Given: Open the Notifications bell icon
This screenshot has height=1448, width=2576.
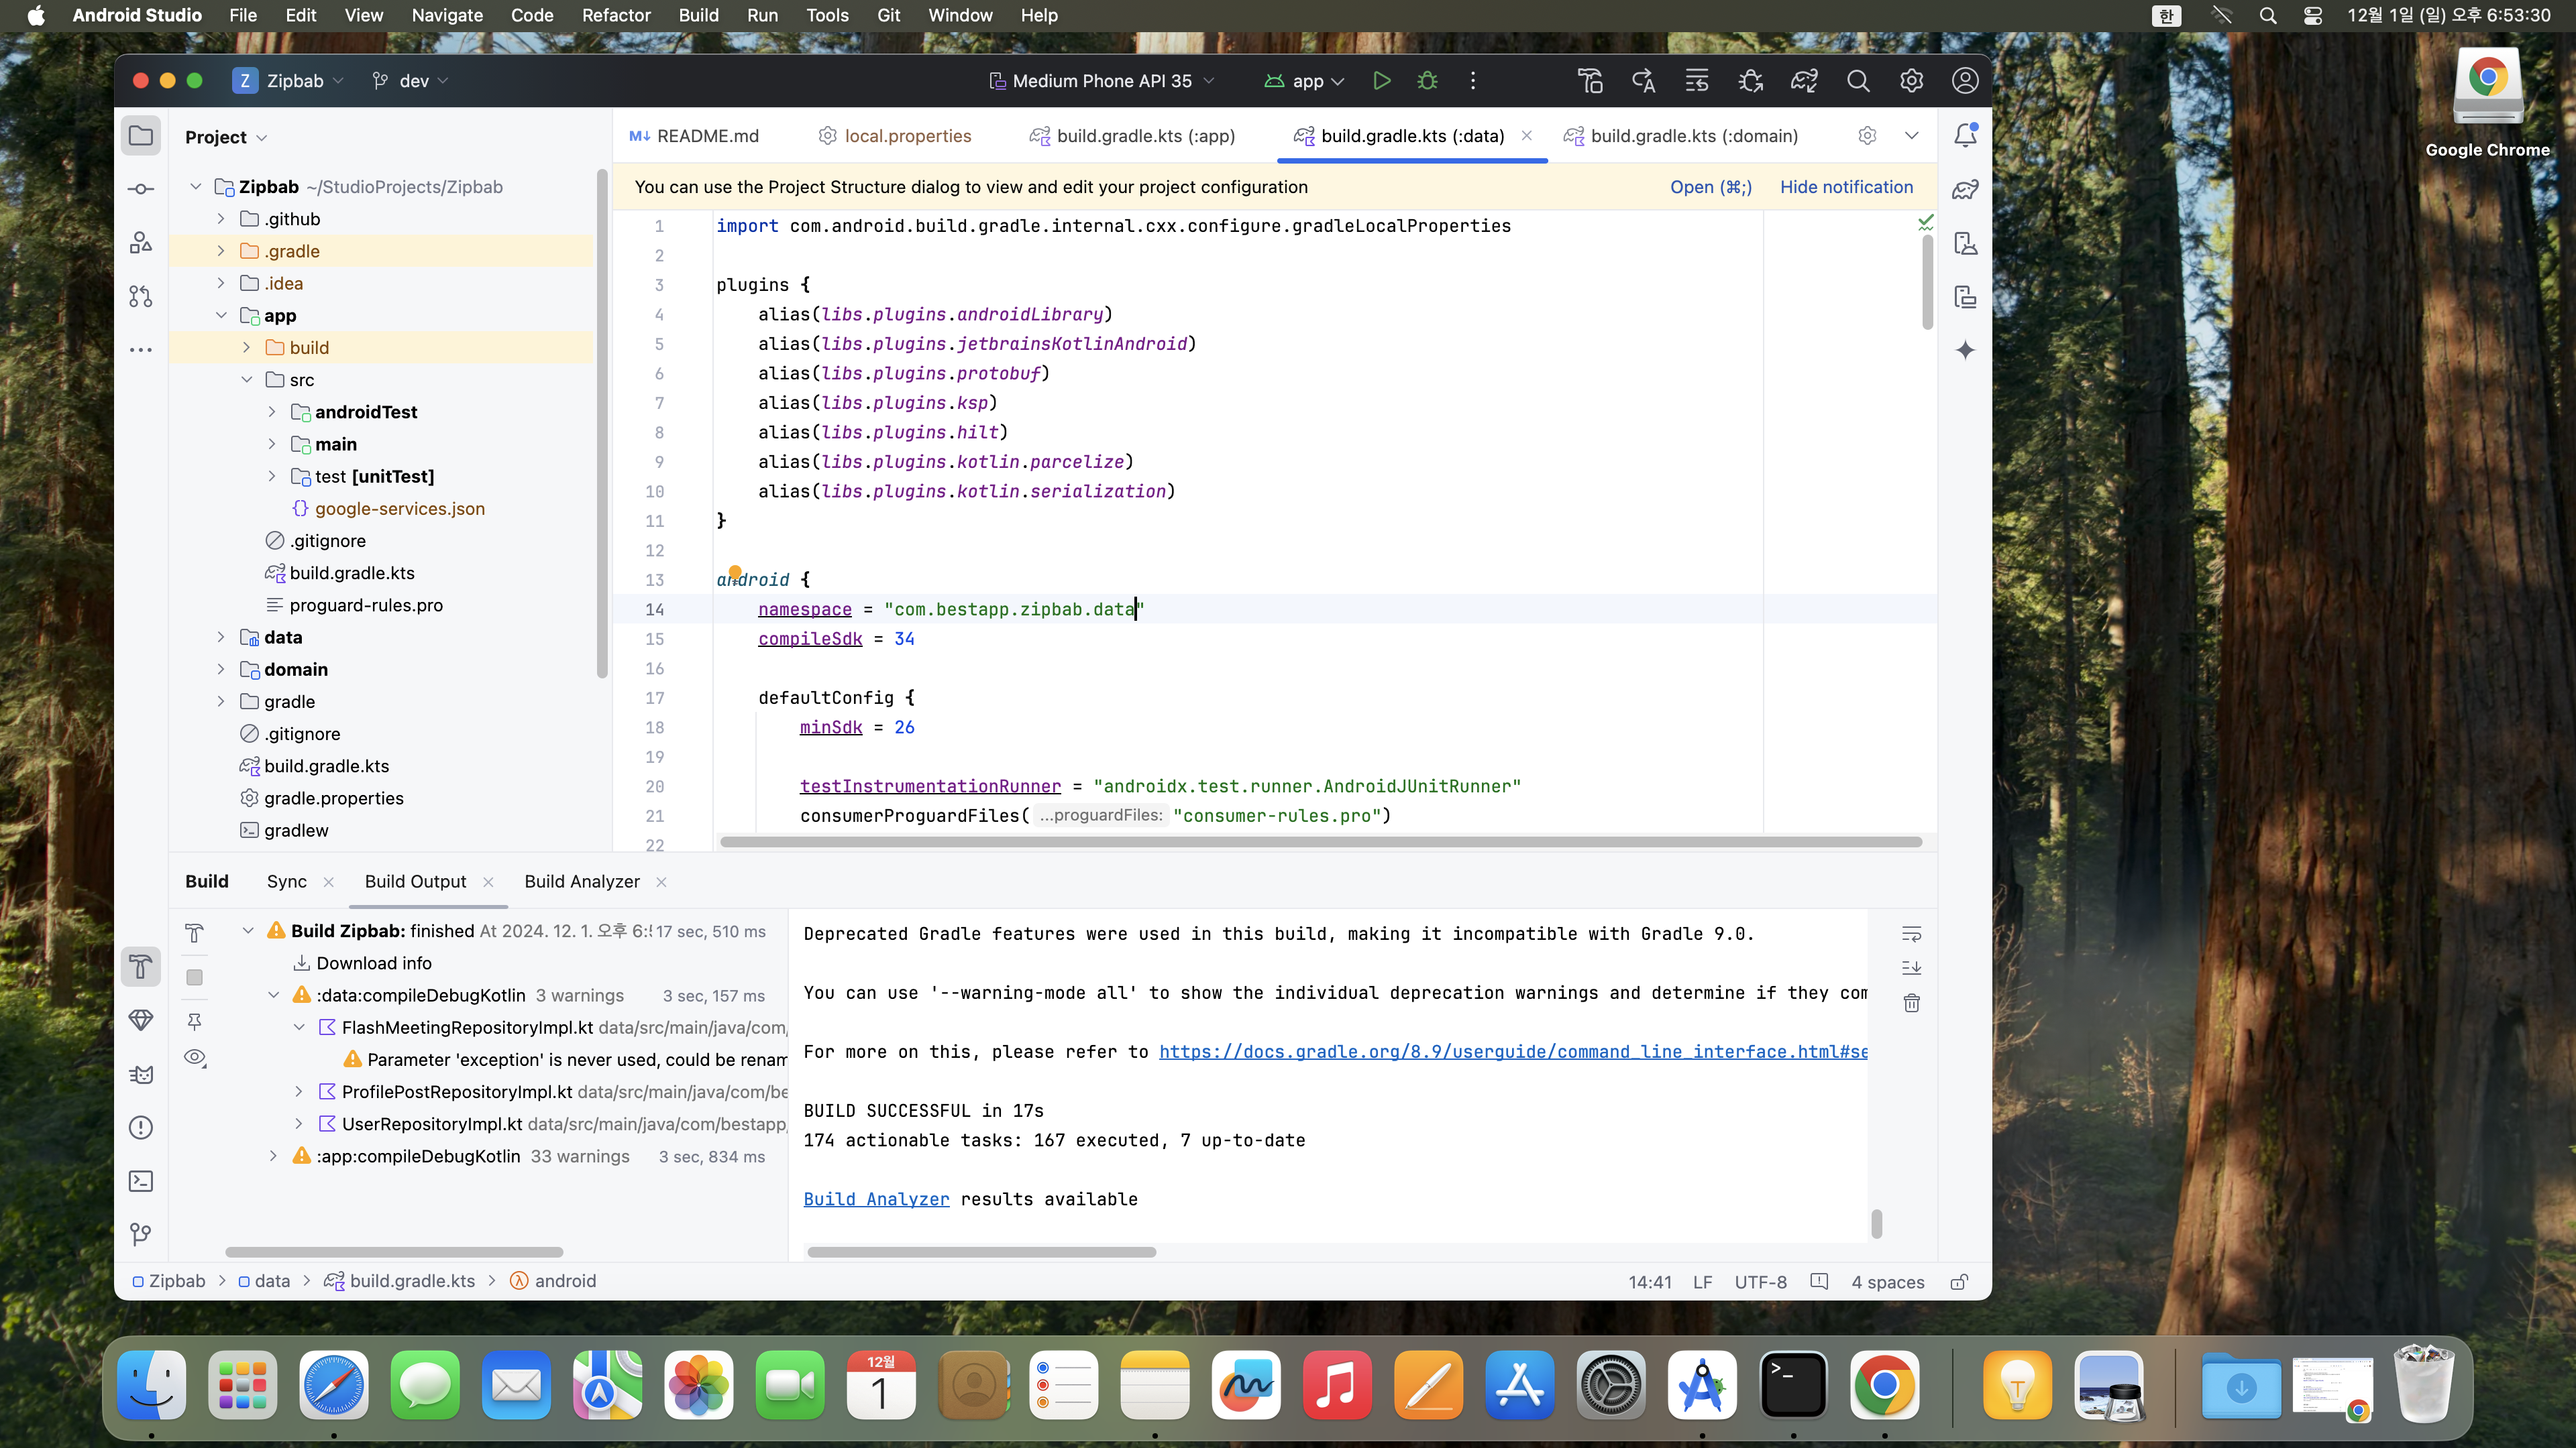Looking at the screenshot, I should pos(1965,135).
